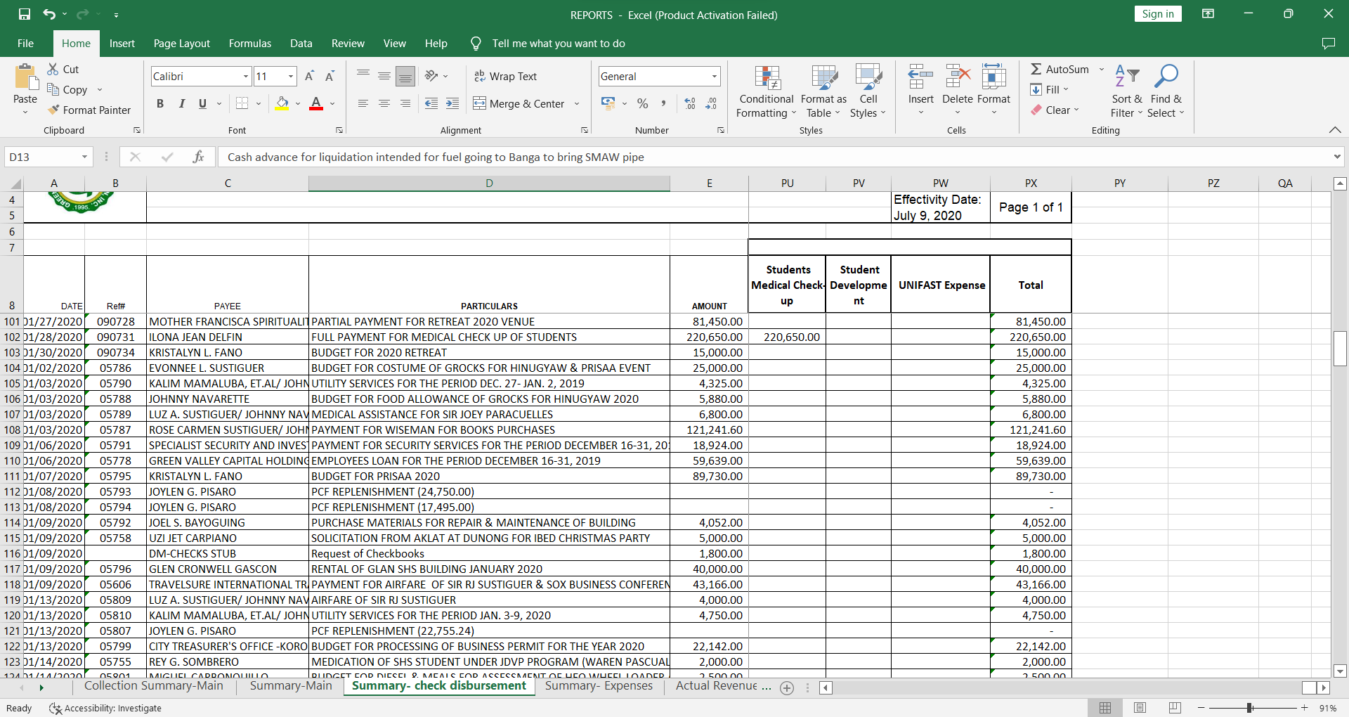1349x717 pixels.
Task: Click Sort & Filter button
Action: click(x=1127, y=91)
